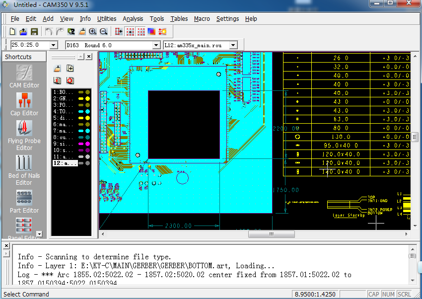The width and height of the screenshot is (422, 299).
Task: Click the log pane scrollbar down arrow
Action: (x=413, y=281)
